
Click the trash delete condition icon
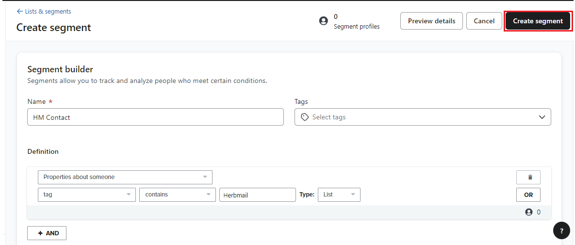[528, 177]
